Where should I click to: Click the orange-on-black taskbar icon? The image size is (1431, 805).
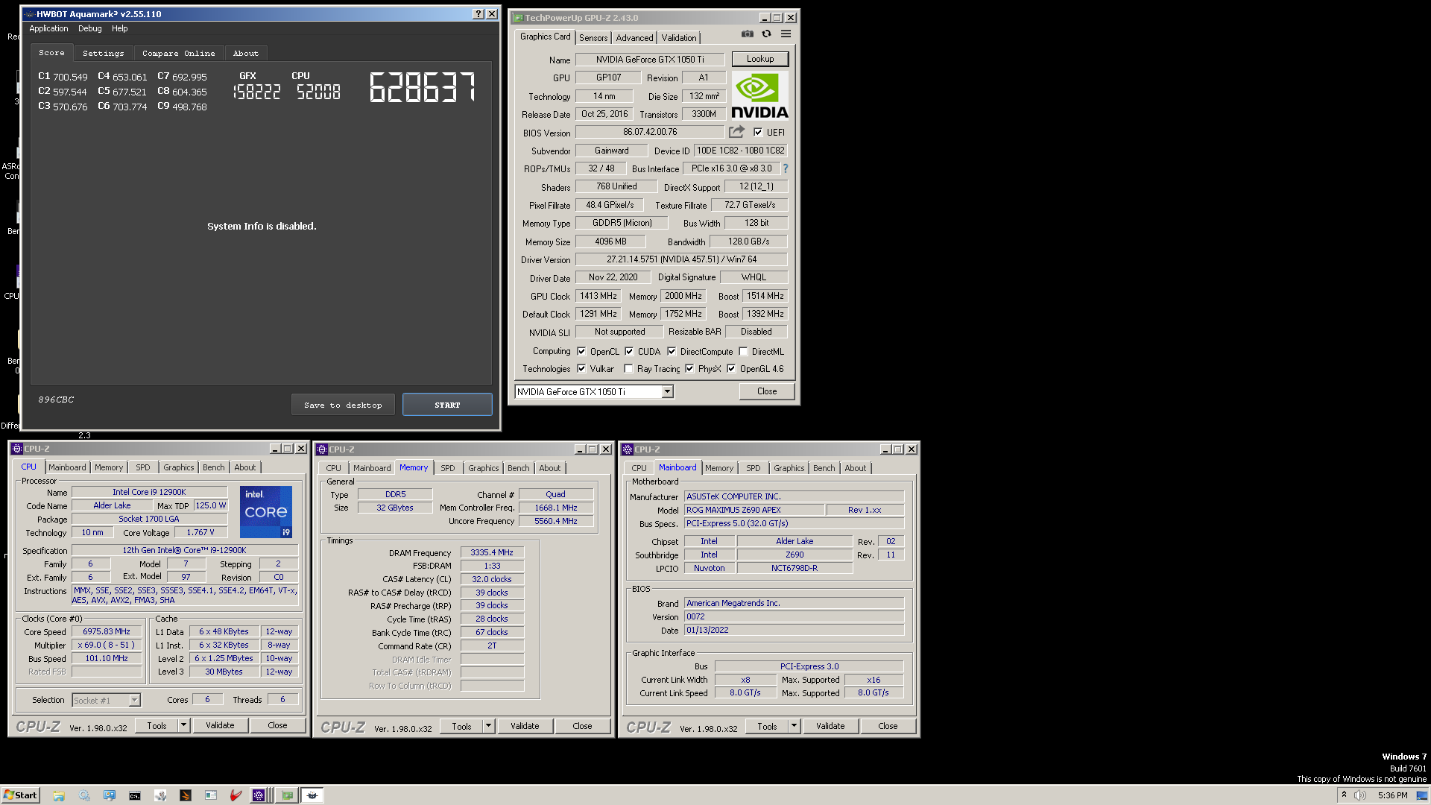coord(186,795)
